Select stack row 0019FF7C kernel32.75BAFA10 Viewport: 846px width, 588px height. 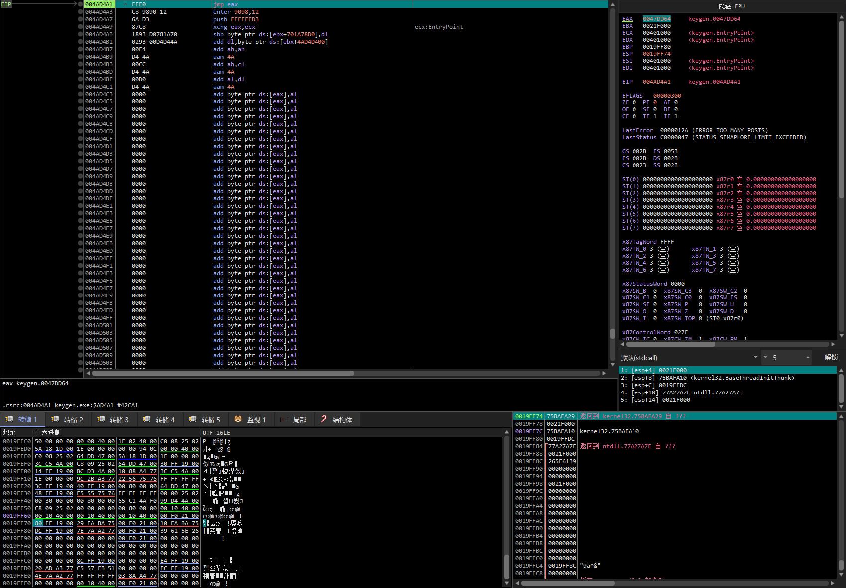(674, 431)
